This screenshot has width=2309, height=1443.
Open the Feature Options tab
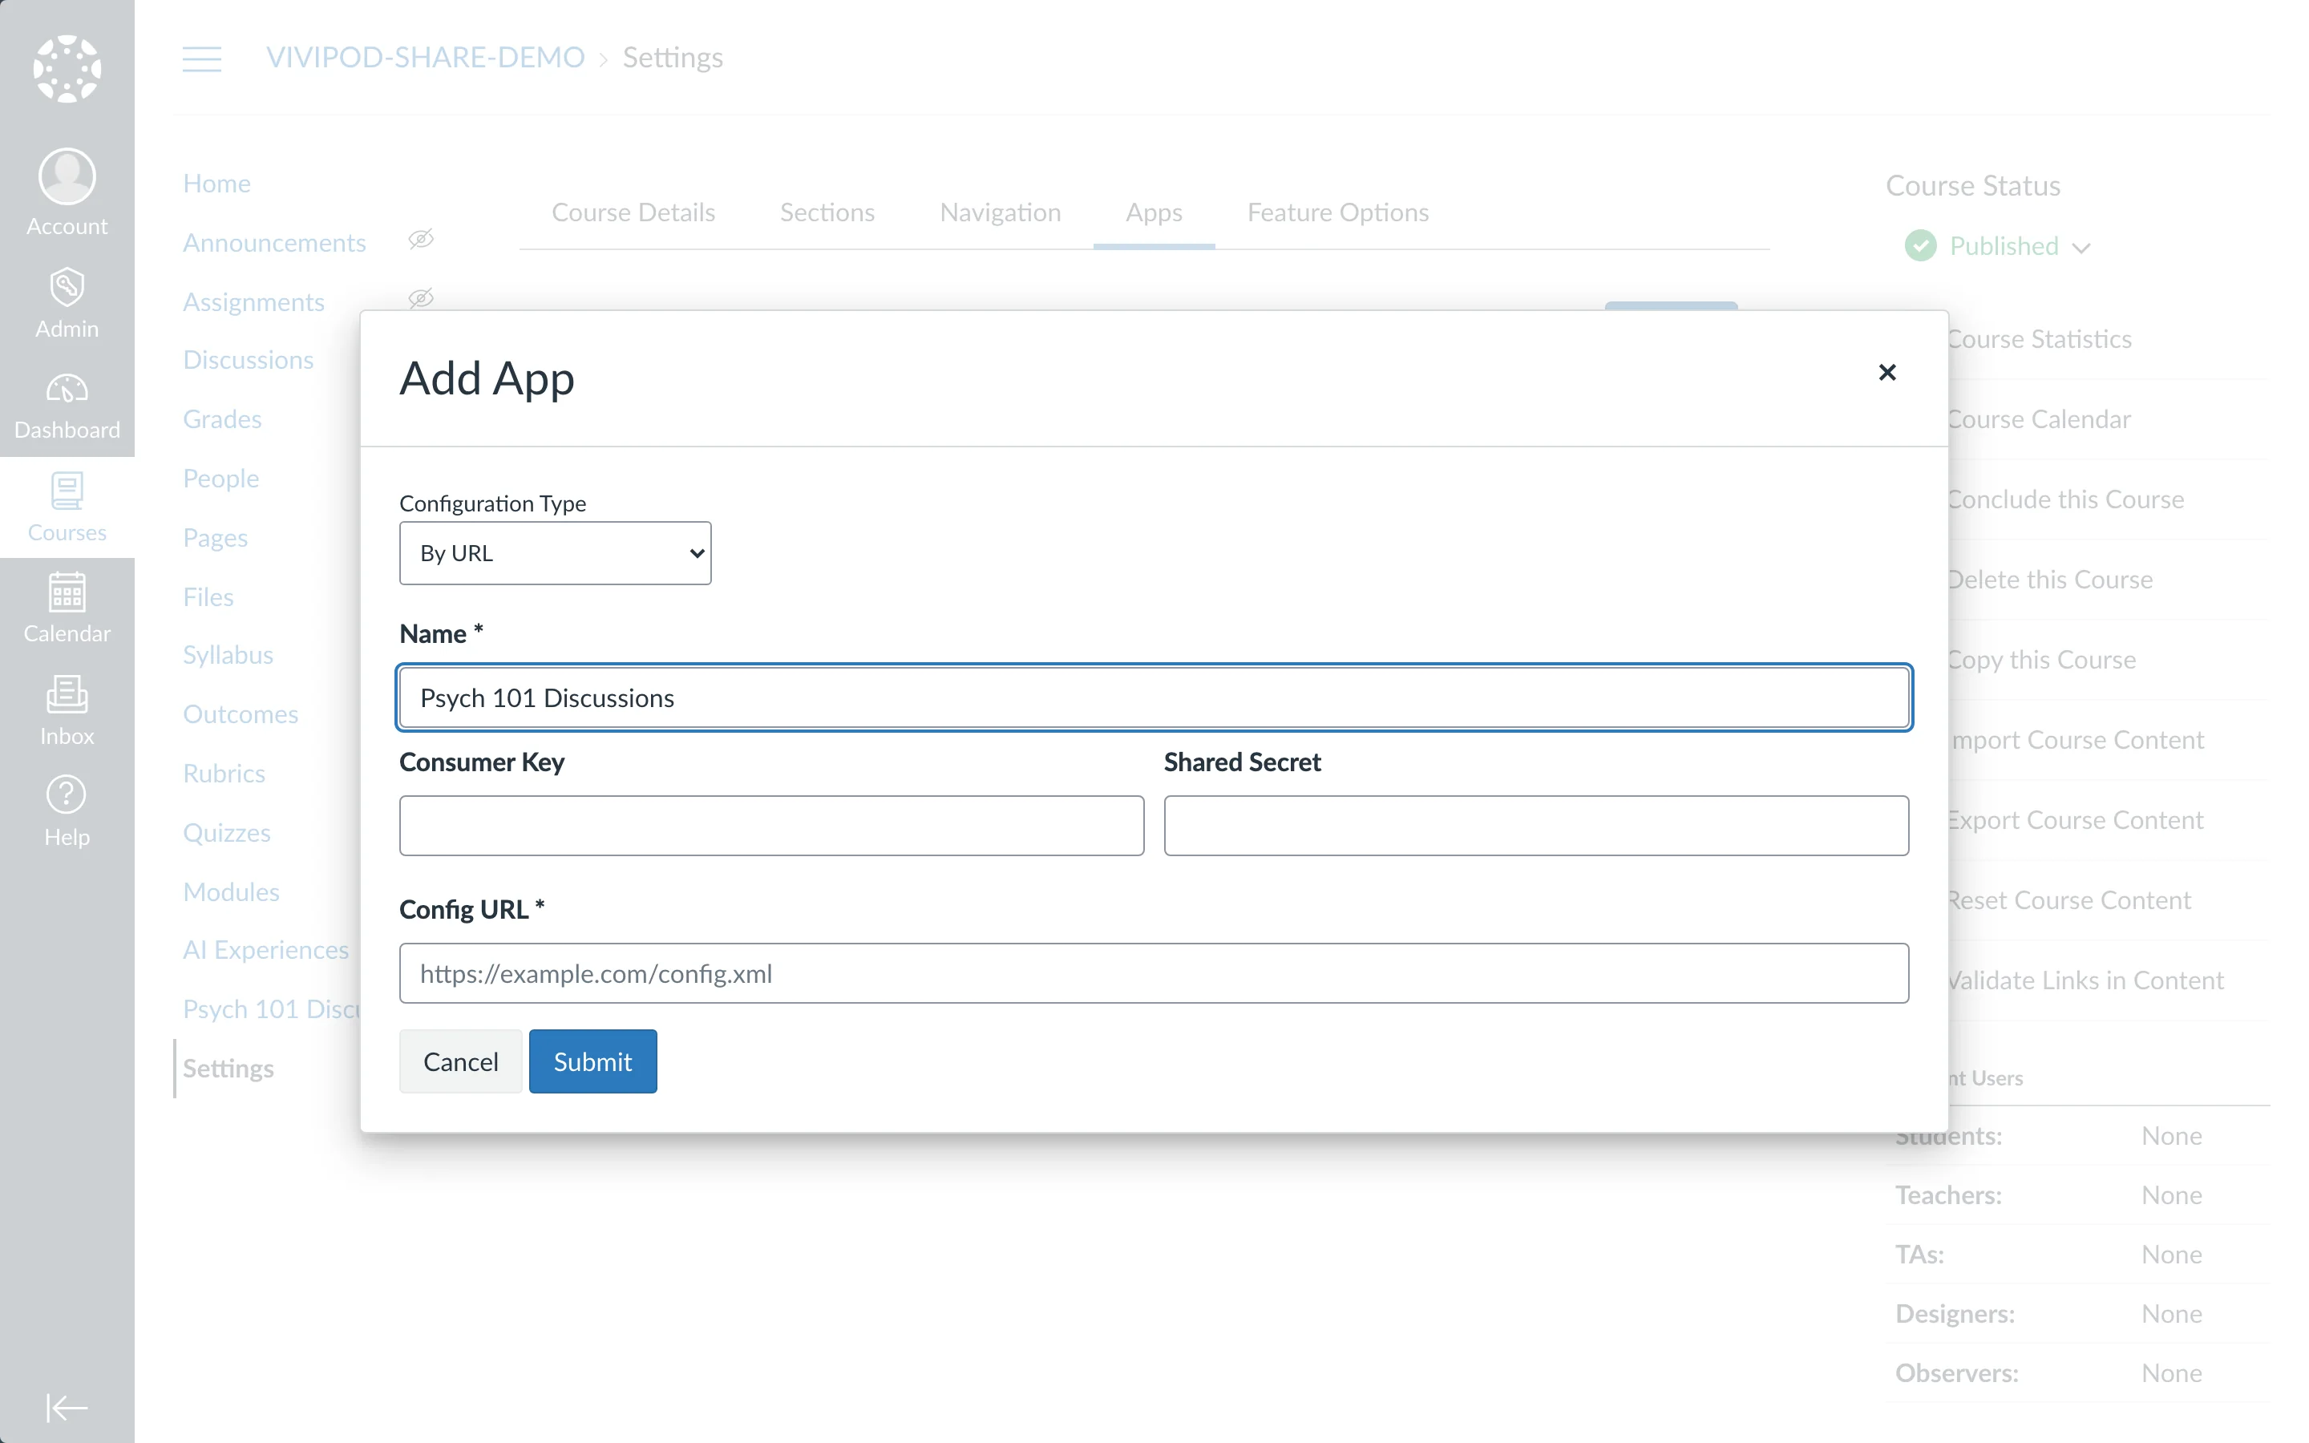1337,212
